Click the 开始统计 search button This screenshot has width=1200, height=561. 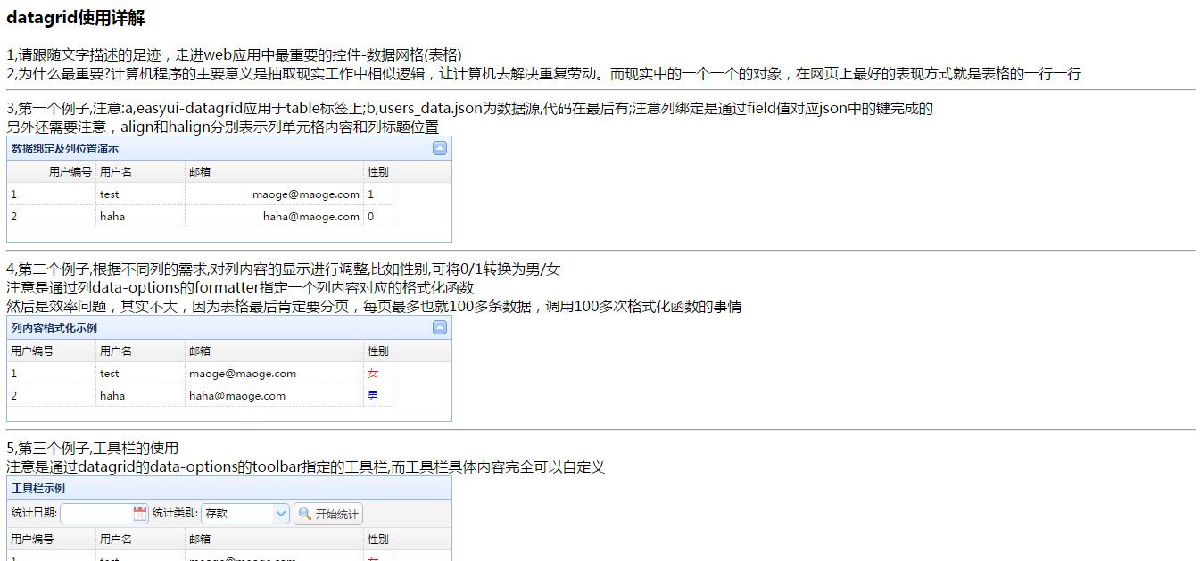pyautogui.click(x=328, y=514)
